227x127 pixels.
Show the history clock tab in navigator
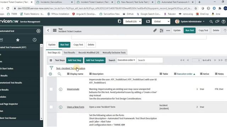(x=34, y=40)
